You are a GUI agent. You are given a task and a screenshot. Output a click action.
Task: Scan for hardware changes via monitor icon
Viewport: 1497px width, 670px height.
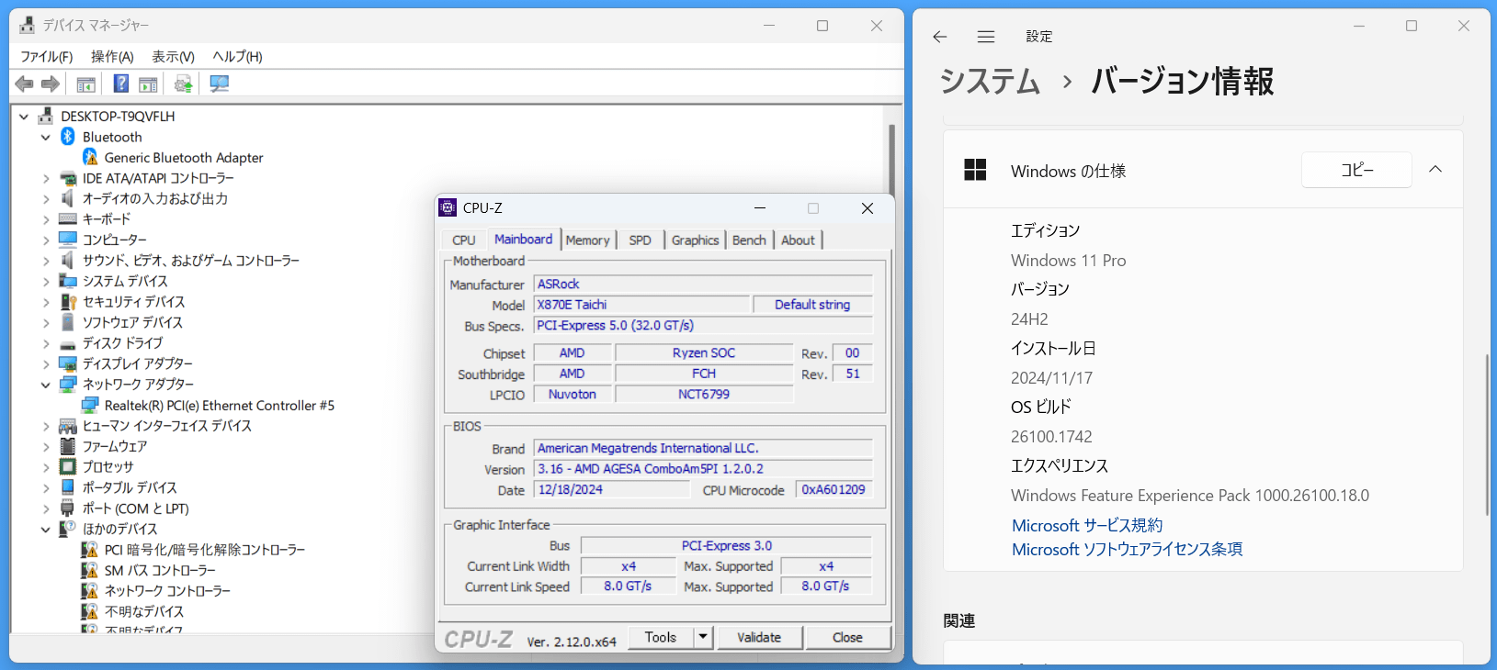pos(219,84)
